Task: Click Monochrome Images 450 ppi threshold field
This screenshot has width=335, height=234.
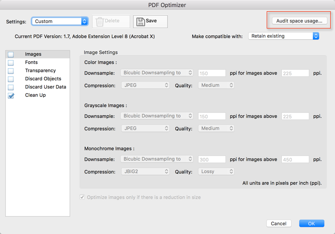Action: click(295, 159)
